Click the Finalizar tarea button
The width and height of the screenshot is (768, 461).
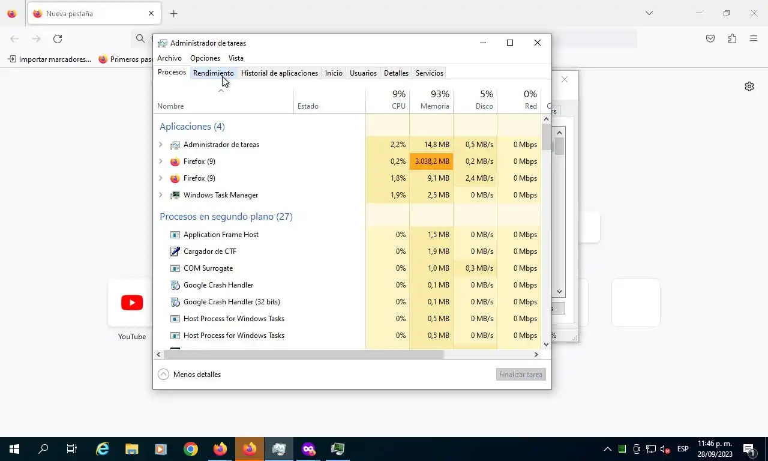(x=521, y=375)
